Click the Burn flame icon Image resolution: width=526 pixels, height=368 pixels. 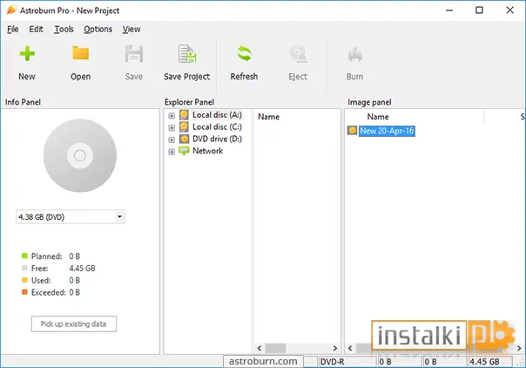tap(355, 54)
